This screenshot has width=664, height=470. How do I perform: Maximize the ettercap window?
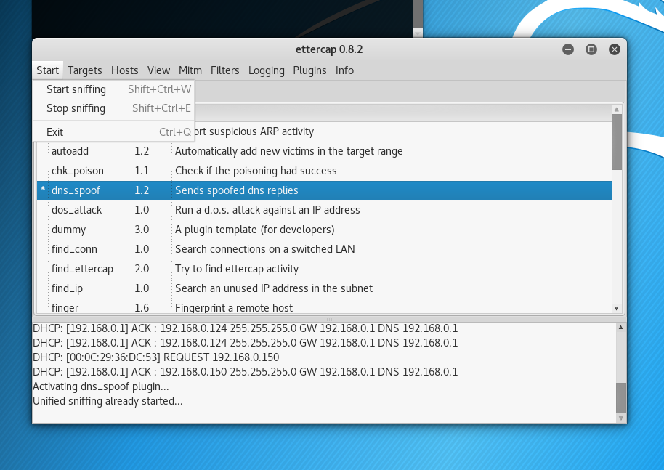(591, 49)
